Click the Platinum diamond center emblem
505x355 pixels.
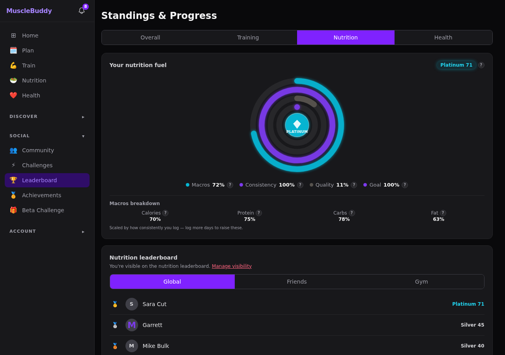(297, 125)
